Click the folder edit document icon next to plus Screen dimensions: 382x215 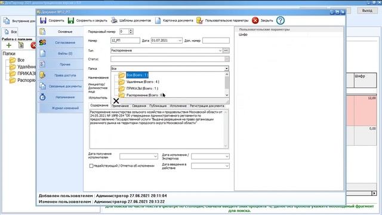(21, 45)
